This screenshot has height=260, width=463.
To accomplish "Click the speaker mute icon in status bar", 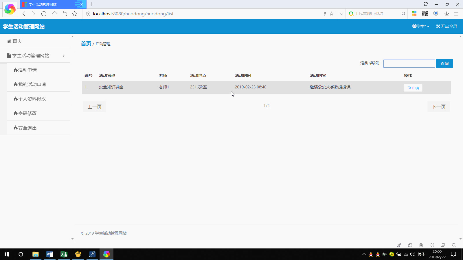I will pos(432,245).
